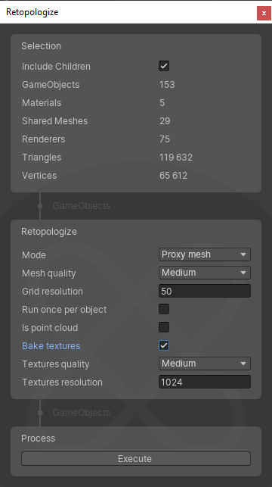The width and height of the screenshot is (272, 487).
Task: Click the Bake textures label
Action: (51, 345)
